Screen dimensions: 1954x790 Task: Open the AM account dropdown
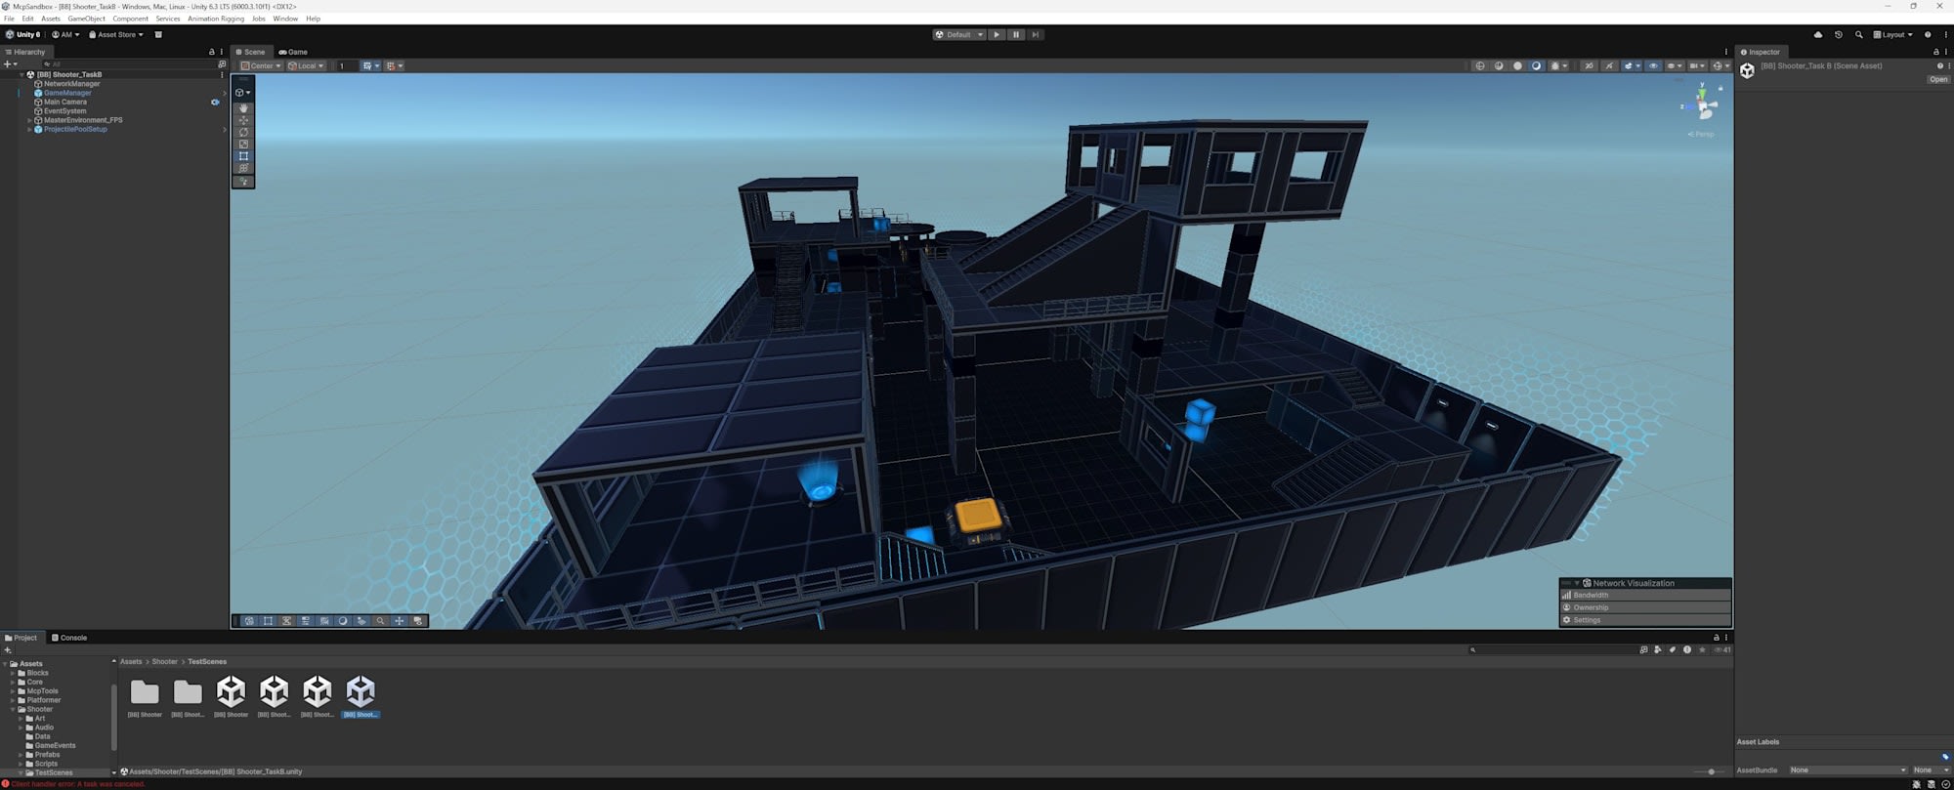(65, 35)
